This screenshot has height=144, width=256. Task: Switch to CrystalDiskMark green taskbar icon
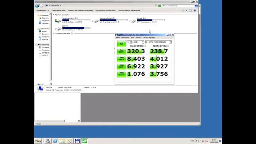pyautogui.click(x=84, y=141)
